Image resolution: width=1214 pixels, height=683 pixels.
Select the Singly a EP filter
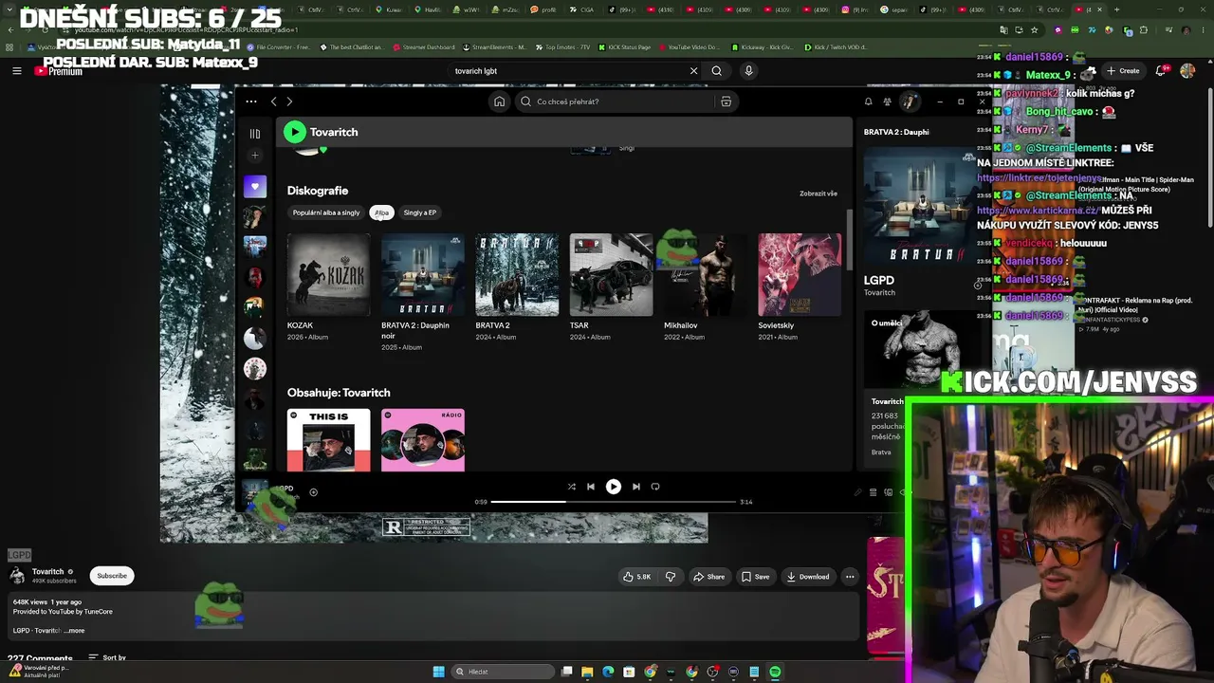pyautogui.click(x=420, y=212)
